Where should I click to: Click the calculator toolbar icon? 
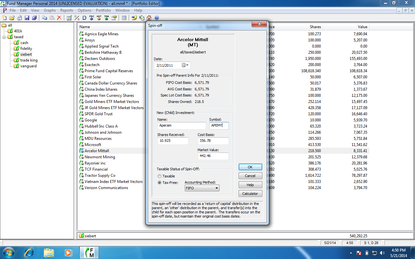click(124, 18)
